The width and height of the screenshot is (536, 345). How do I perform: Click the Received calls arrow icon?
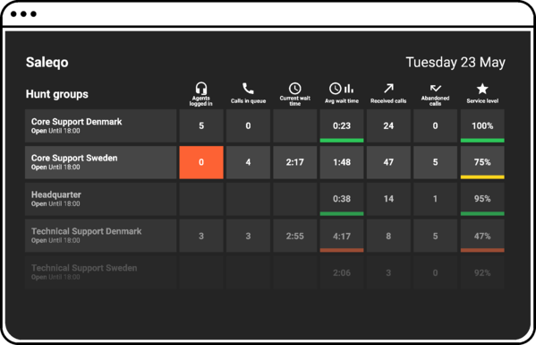[388, 89]
